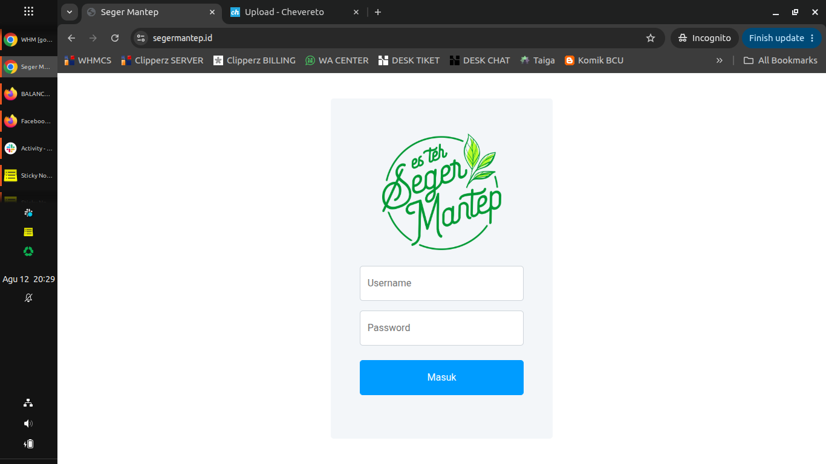Open the volume speaker icon
826x464 pixels.
point(28,424)
